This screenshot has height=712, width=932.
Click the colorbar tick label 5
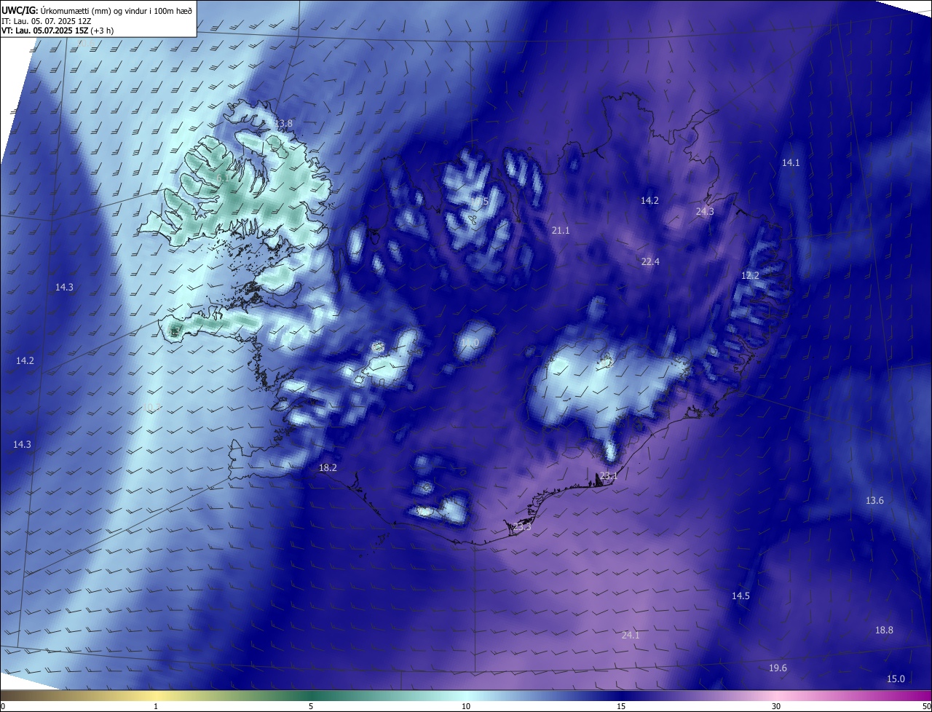tap(311, 707)
